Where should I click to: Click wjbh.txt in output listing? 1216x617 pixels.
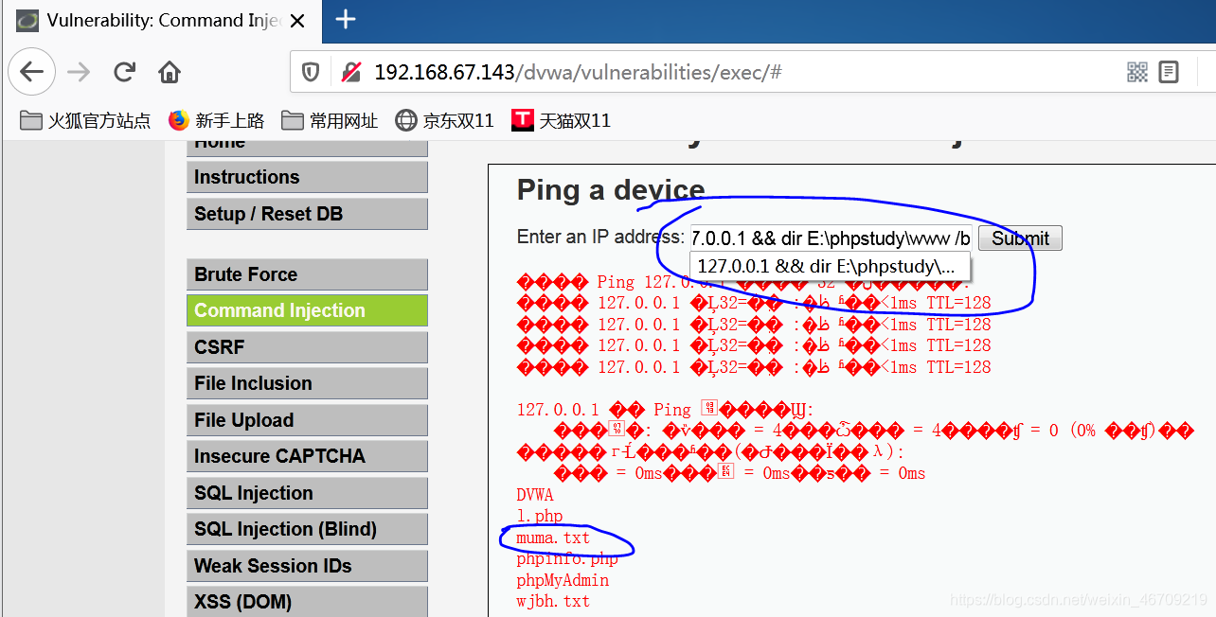click(553, 601)
